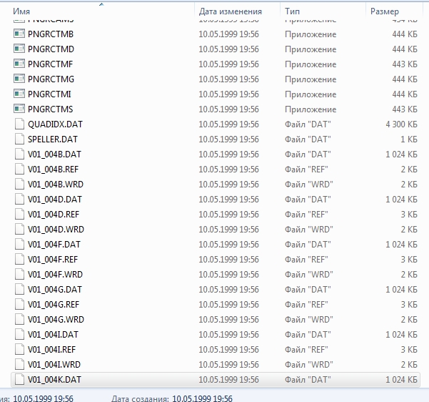The image size is (429, 402).
Task: Click the PNGRCTMI application icon
Action: 19,94
